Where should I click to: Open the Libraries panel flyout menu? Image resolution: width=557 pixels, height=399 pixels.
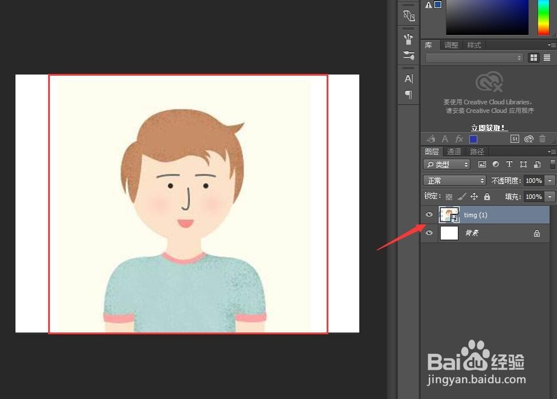[552, 45]
